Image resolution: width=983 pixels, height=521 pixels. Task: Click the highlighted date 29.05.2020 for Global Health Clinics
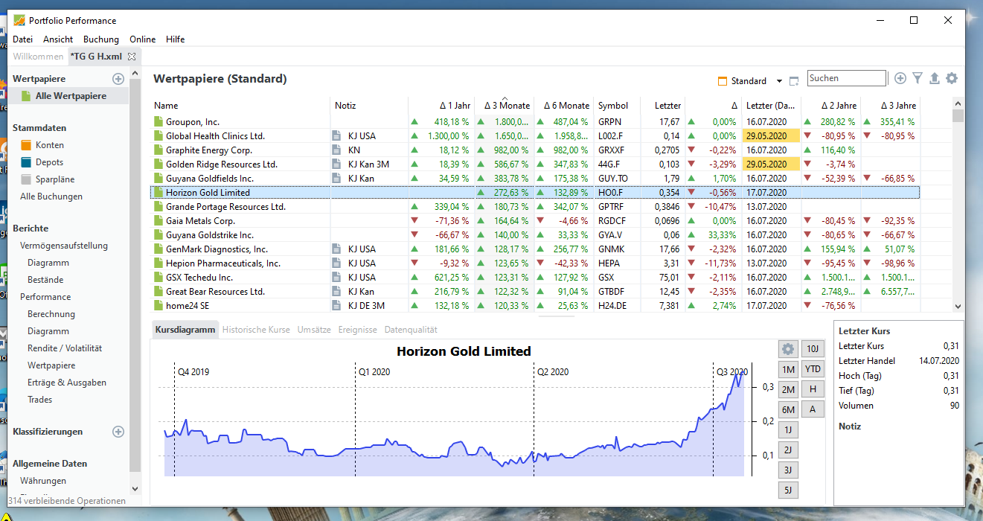click(770, 136)
